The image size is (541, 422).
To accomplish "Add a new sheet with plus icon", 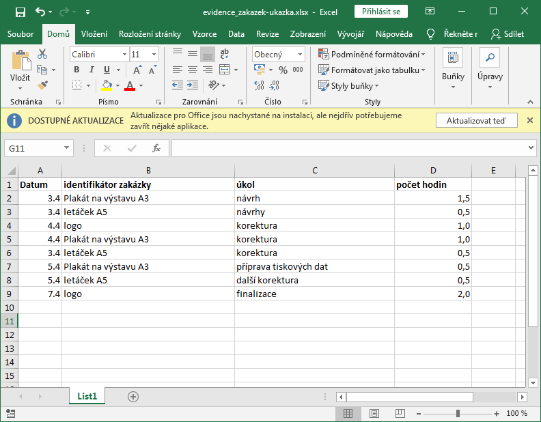I will pyautogui.click(x=133, y=396).
